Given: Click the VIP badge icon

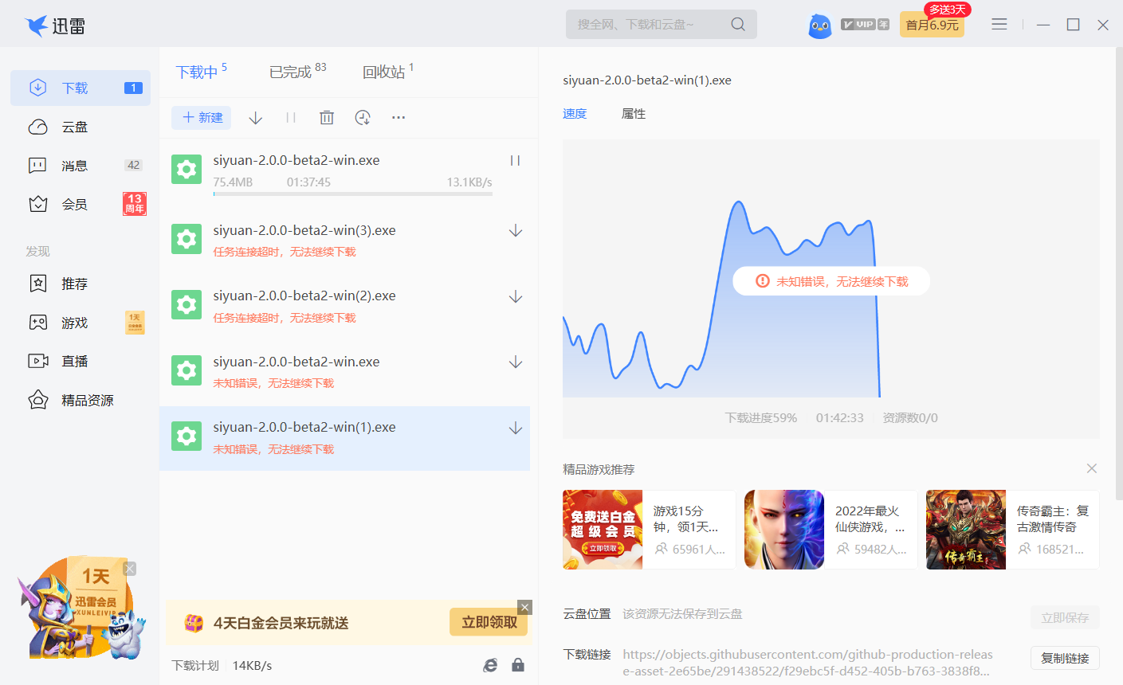Looking at the screenshot, I should [865, 25].
